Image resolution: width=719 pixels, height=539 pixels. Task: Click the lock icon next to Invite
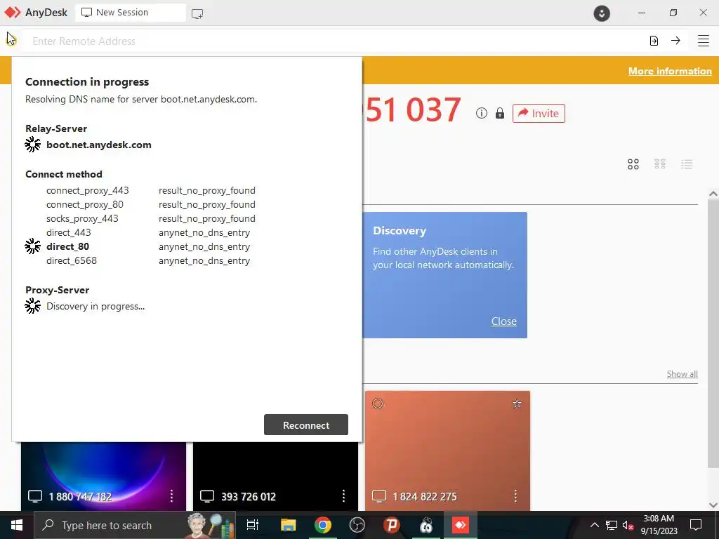coord(500,113)
